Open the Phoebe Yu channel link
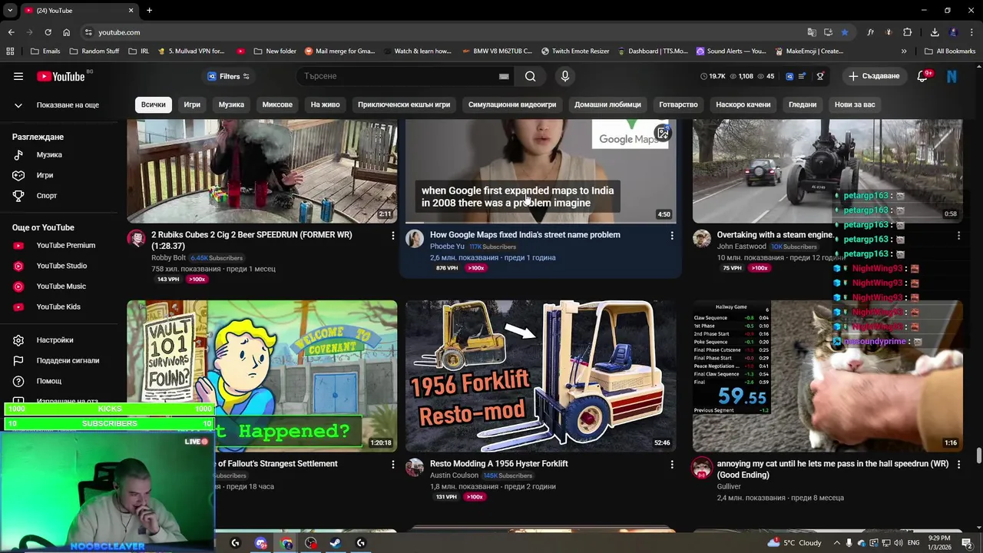 point(447,247)
